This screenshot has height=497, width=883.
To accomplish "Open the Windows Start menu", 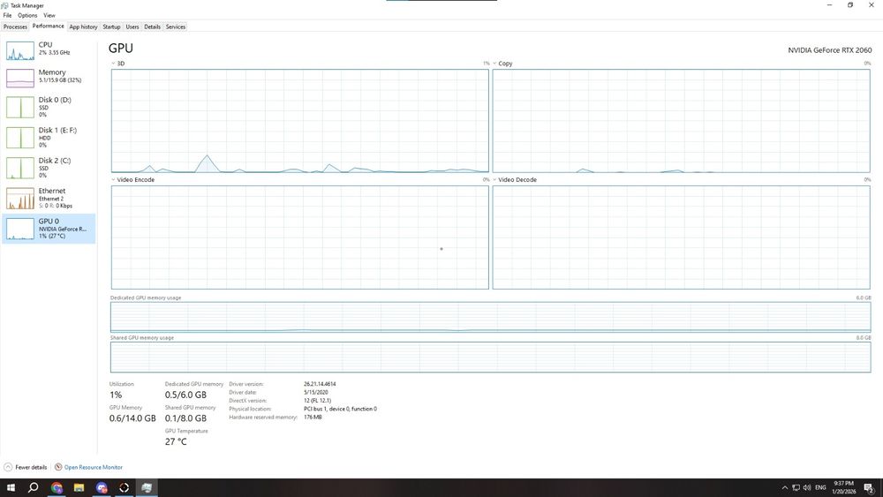I will (x=11, y=487).
